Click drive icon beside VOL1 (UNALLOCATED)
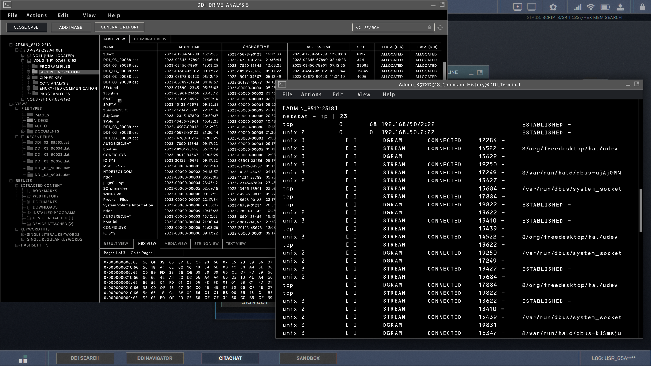 [29, 56]
